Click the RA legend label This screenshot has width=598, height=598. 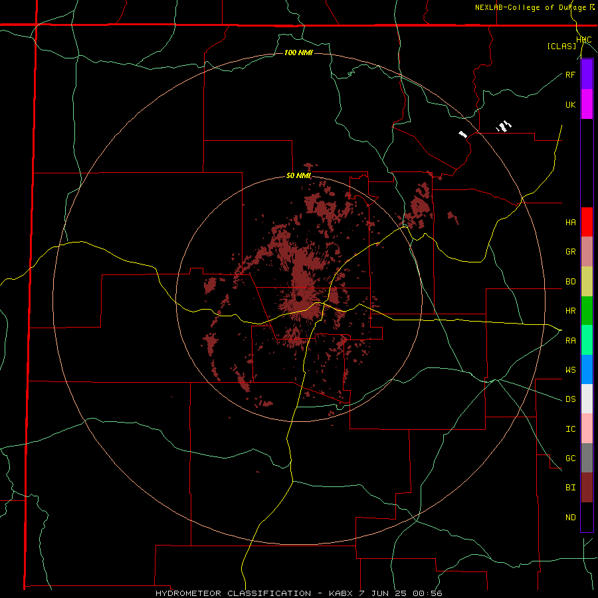pyautogui.click(x=570, y=341)
